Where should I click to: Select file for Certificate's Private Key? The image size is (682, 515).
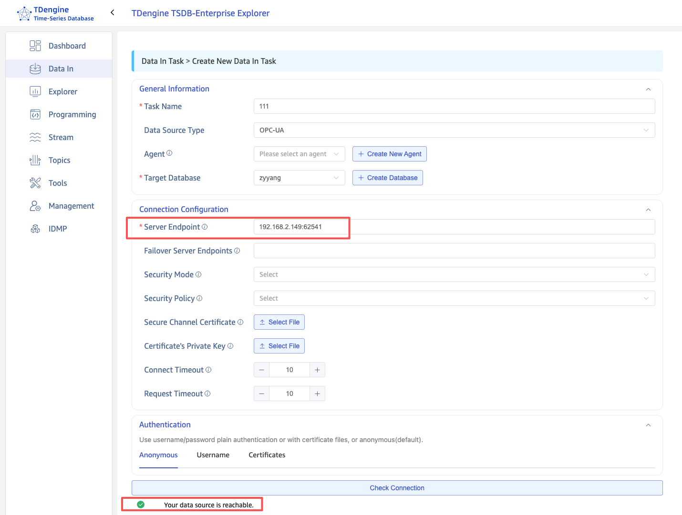[279, 346]
